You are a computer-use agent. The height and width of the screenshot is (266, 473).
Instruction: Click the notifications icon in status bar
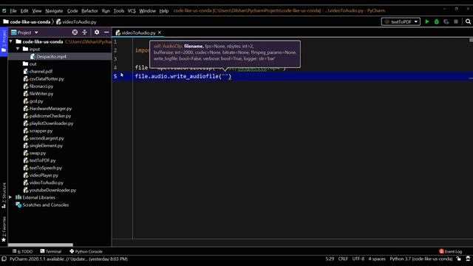click(x=468, y=259)
